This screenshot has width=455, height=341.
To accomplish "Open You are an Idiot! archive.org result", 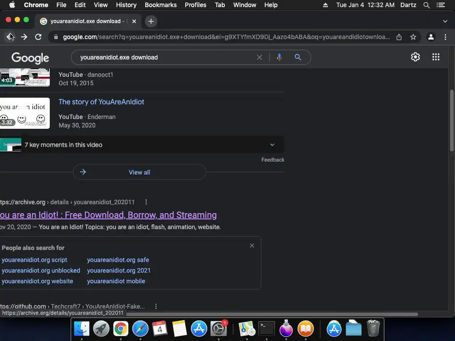I will (108, 215).
